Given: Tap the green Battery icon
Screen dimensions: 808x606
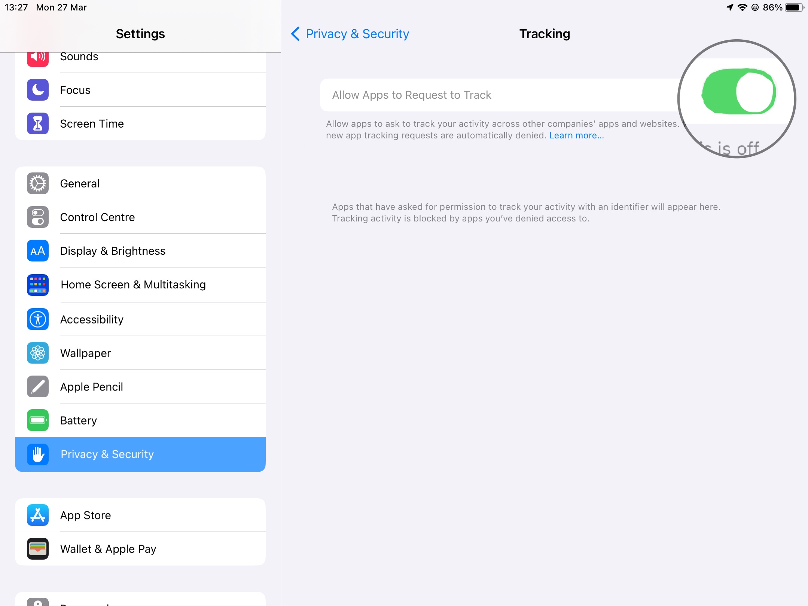Looking at the screenshot, I should point(38,420).
